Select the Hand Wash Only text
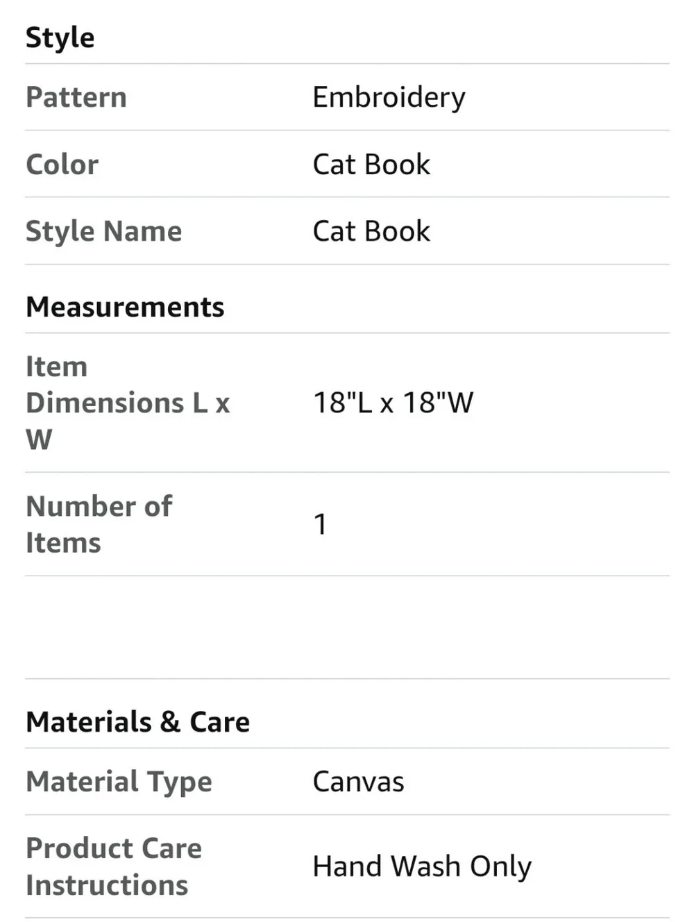 [x=422, y=867]
